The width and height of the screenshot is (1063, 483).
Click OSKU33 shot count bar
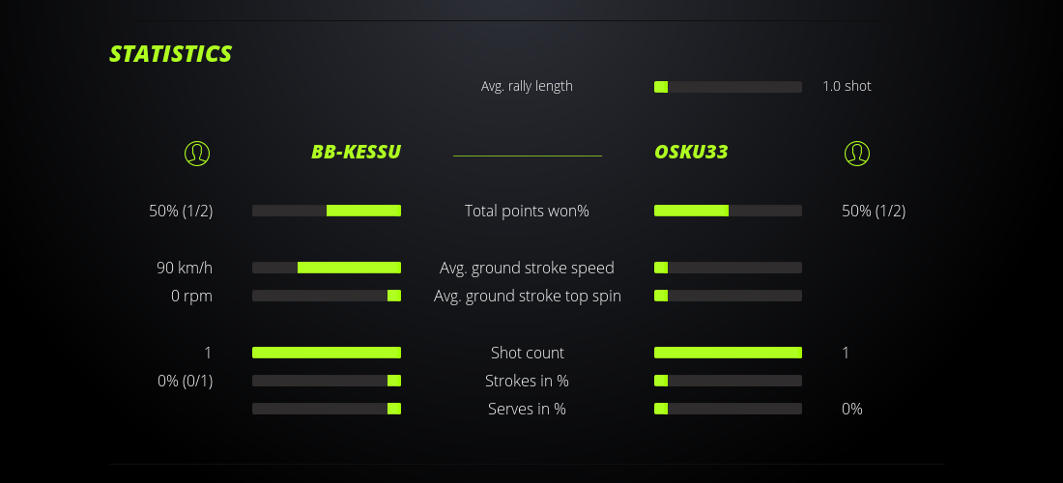[728, 353]
